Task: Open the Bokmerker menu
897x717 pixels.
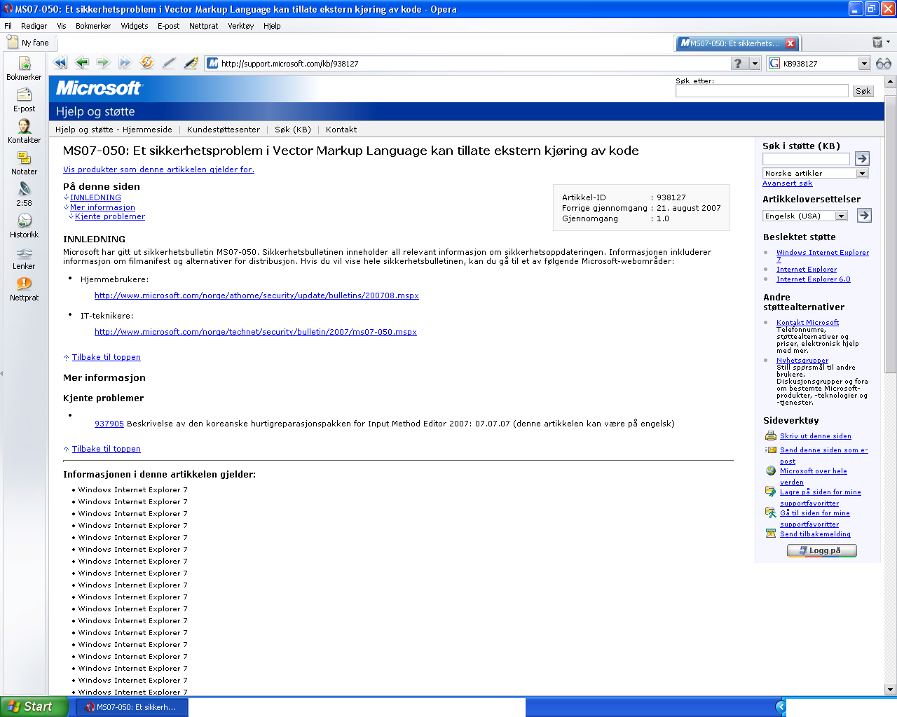Action: click(x=93, y=26)
